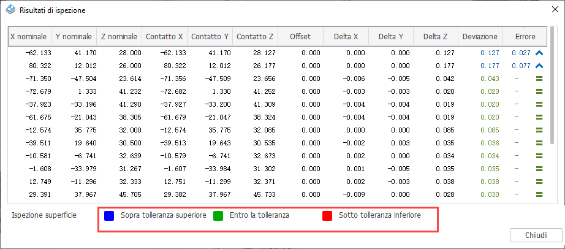Image resolution: width=565 pixels, height=249 pixels.
Task: Click the blue Sopra tolleranza superiore swatch
Action: 109,216
